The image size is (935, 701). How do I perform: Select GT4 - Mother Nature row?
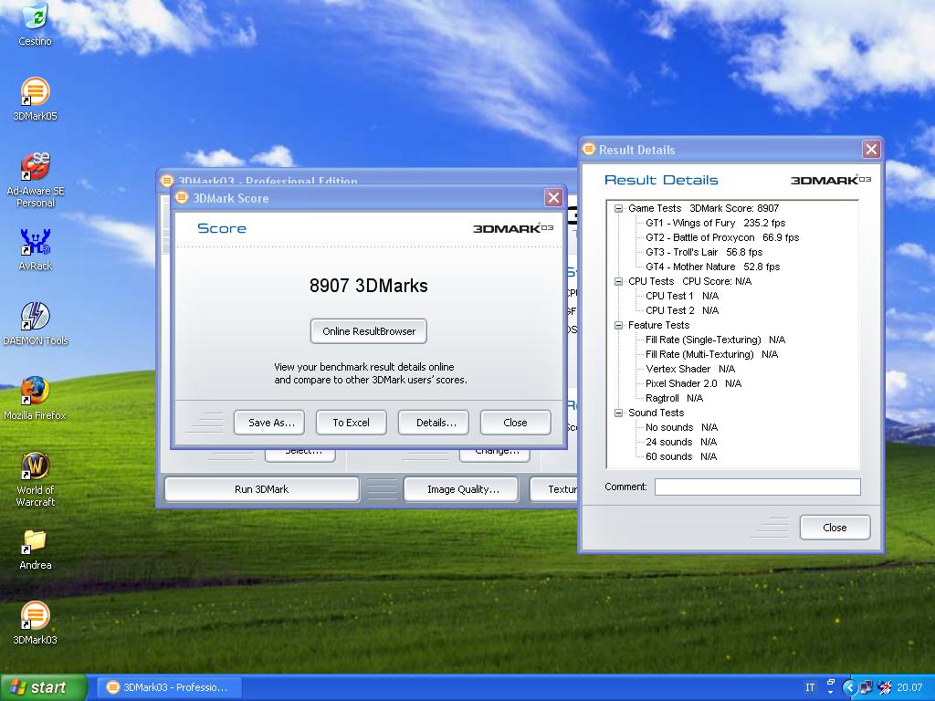tap(712, 267)
